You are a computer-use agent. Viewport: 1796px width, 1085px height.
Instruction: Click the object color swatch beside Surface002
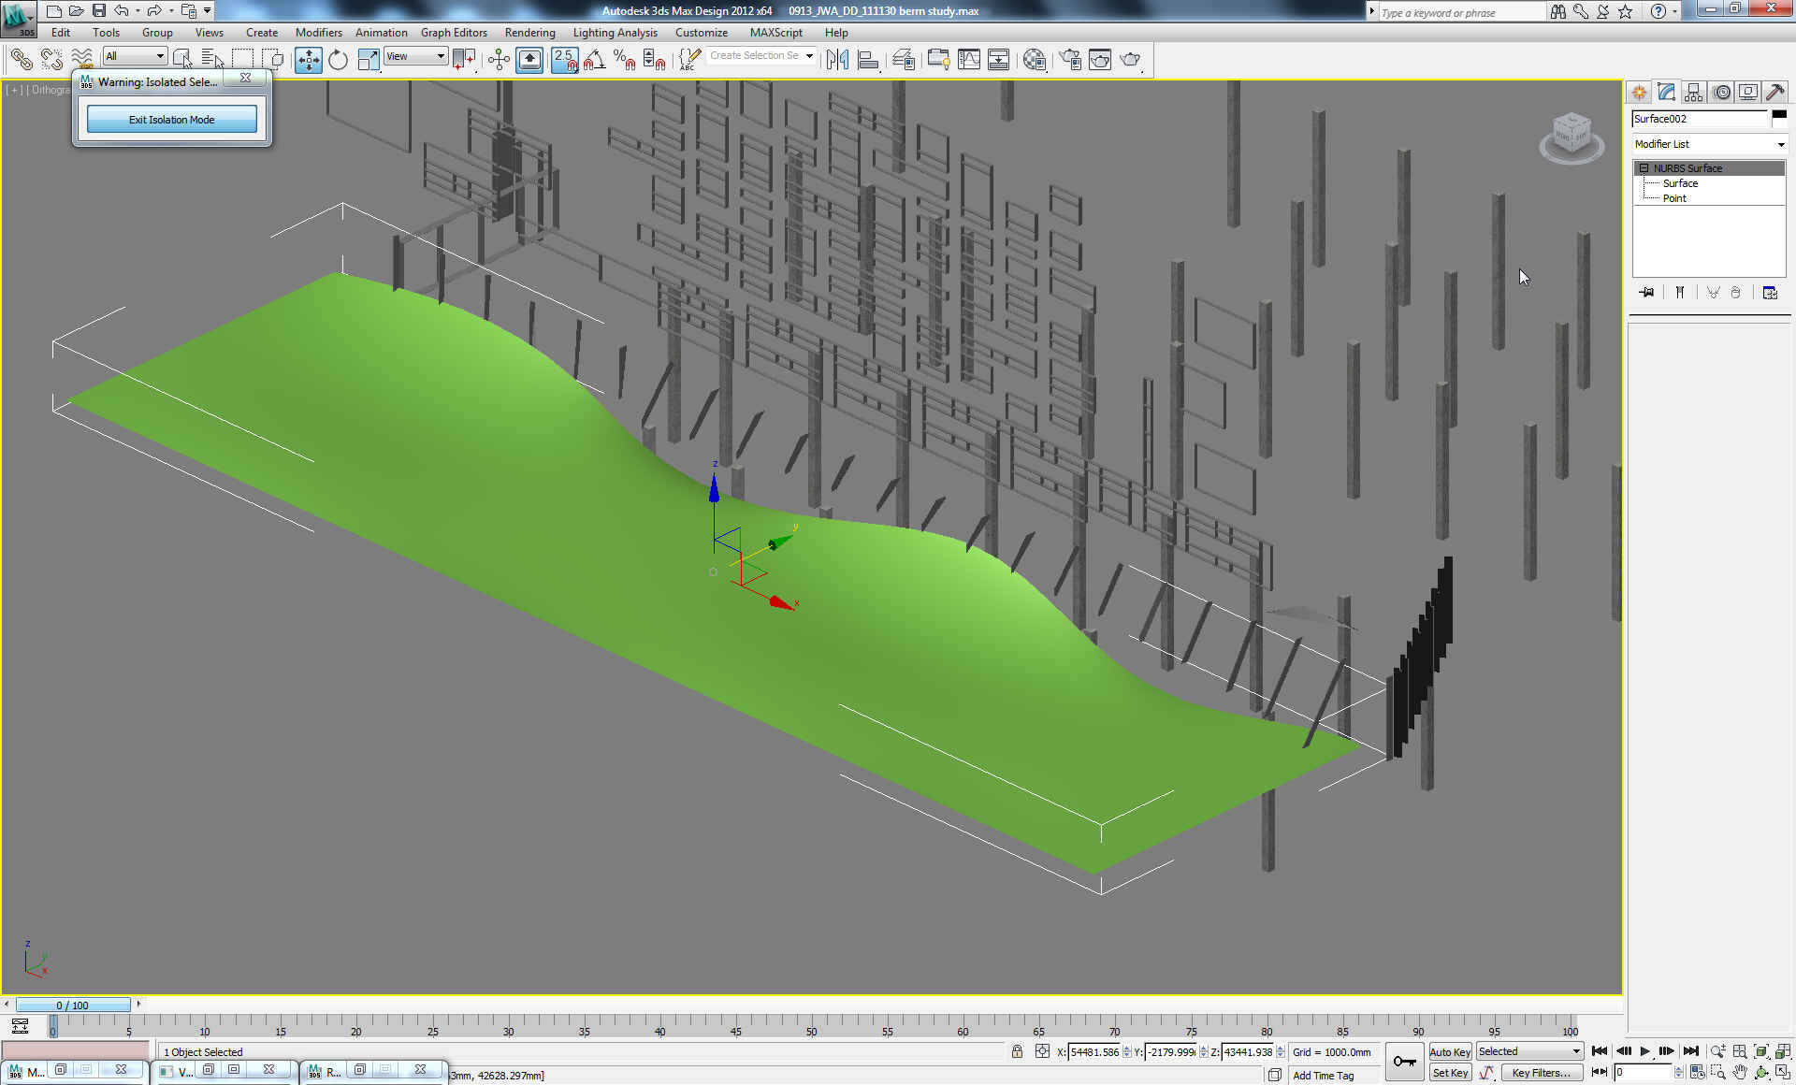[x=1779, y=118]
